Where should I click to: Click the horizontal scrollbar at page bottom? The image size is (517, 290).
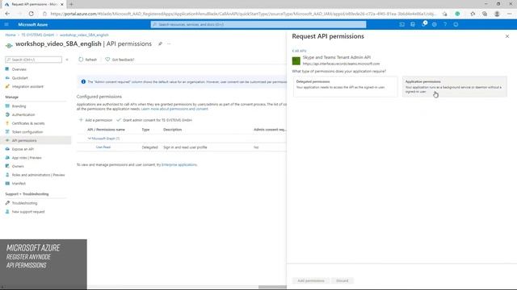pyautogui.click(x=272, y=287)
